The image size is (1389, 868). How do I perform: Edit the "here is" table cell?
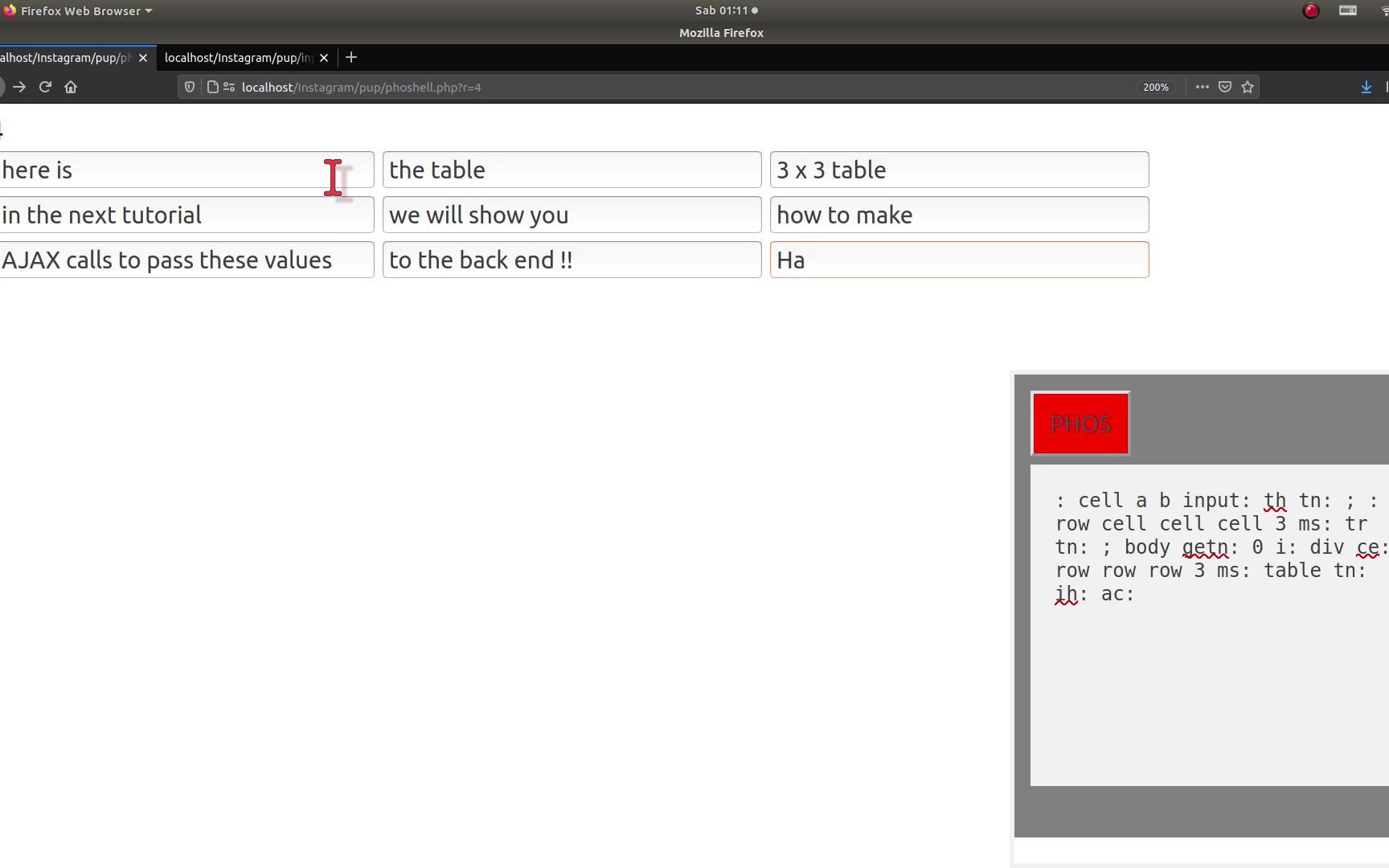tap(186, 170)
